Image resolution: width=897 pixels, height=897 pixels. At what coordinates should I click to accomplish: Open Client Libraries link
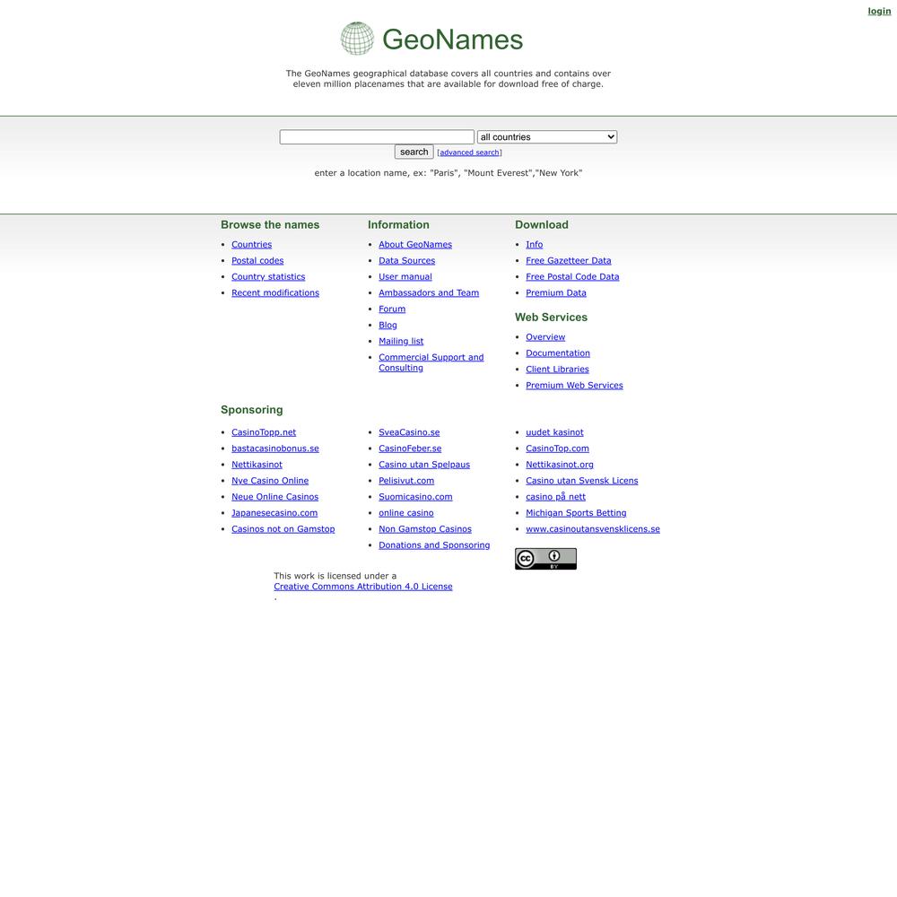point(557,369)
